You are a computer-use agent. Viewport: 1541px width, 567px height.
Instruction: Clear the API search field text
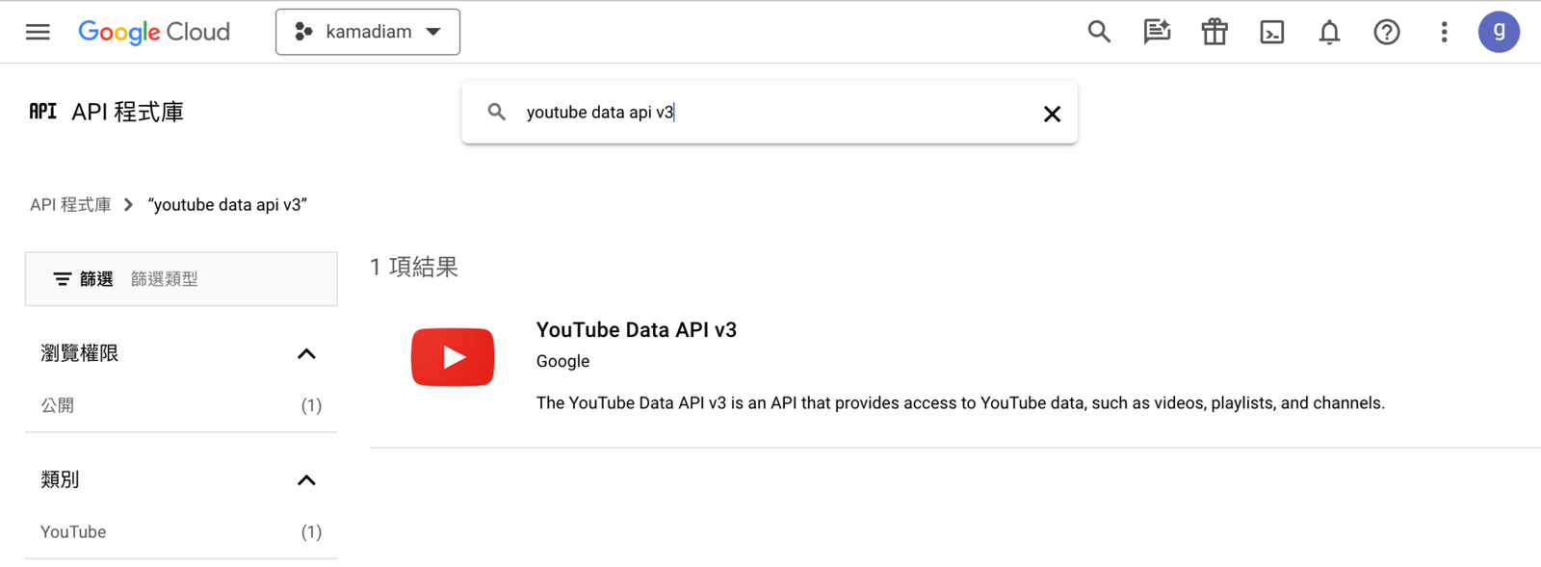click(1052, 114)
